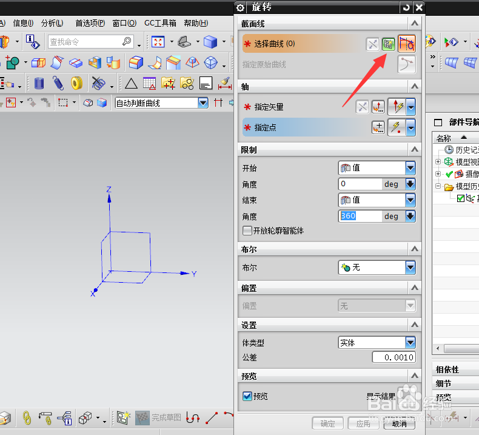This screenshot has height=435, width=479.
Task: Click the part navigator horizontal scrollbar
Action: [x=457, y=348]
